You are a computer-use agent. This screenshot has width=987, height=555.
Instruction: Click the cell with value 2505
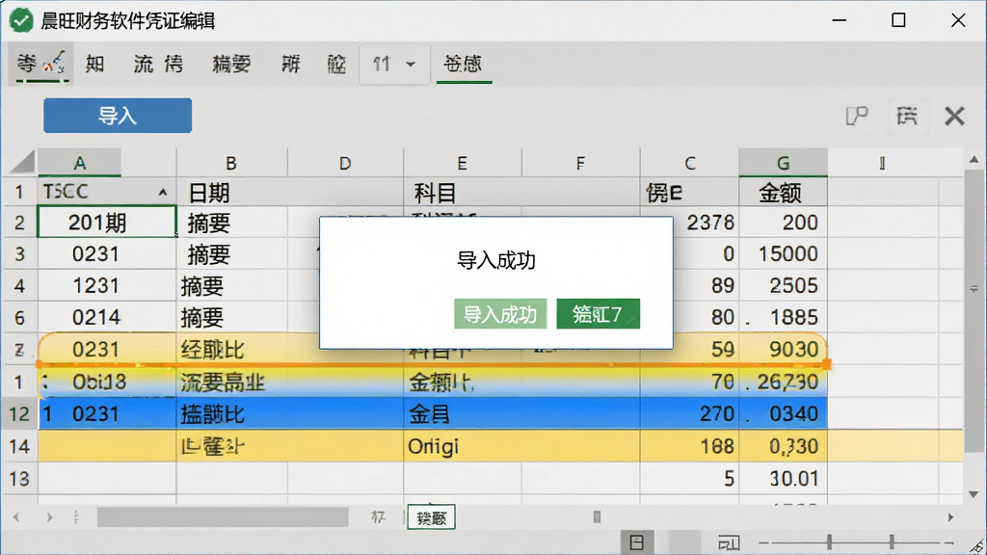783,285
